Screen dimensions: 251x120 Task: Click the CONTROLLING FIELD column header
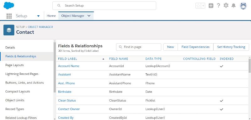[199, 59]
